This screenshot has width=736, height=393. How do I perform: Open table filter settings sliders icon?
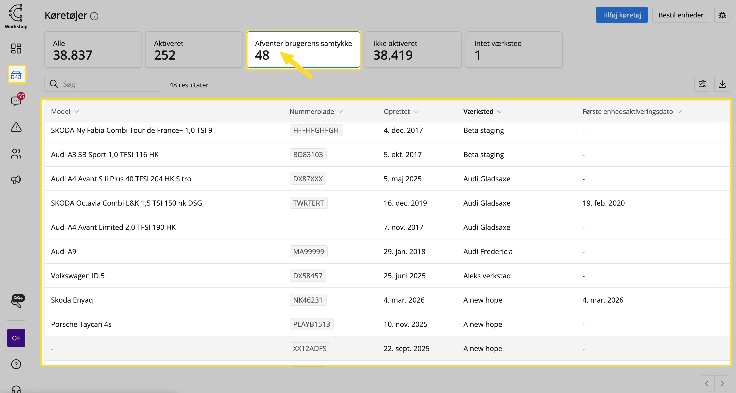click(x=702, y=84)
